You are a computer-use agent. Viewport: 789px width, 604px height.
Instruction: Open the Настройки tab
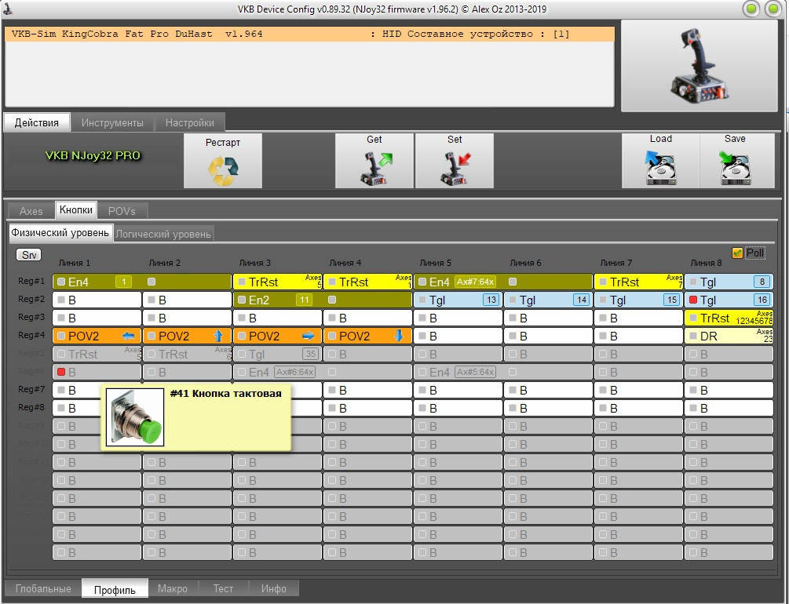point(190,122)
